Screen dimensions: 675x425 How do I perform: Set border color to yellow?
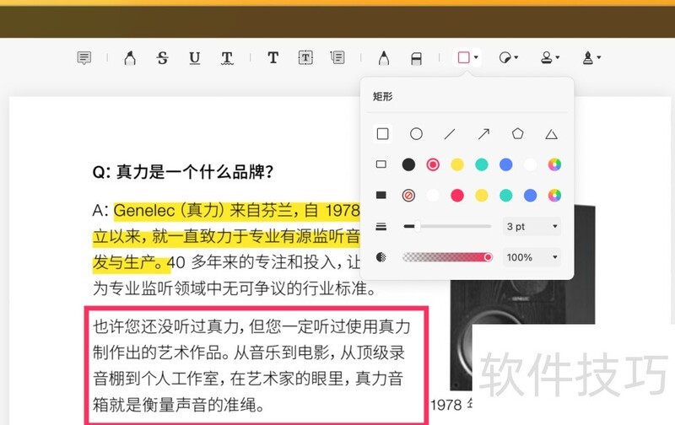457,164
